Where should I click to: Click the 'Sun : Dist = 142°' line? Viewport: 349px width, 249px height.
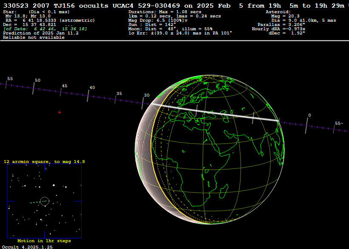coord(152,25)
